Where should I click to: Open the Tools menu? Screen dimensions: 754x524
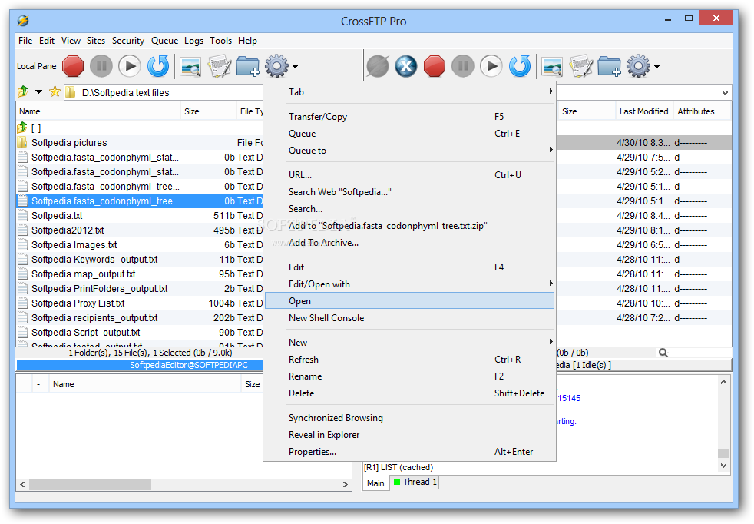point(220,41)
